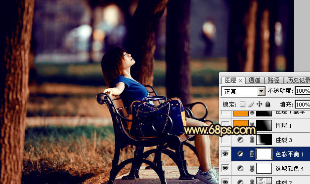310x184 pixels.
Task: Click the 填充 fill value field
Action: (303, 104)
